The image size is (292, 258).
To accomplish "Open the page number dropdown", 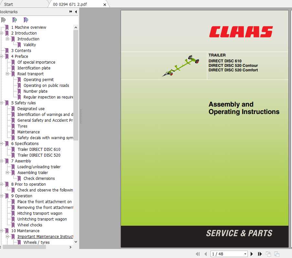I will coord(245,254).
